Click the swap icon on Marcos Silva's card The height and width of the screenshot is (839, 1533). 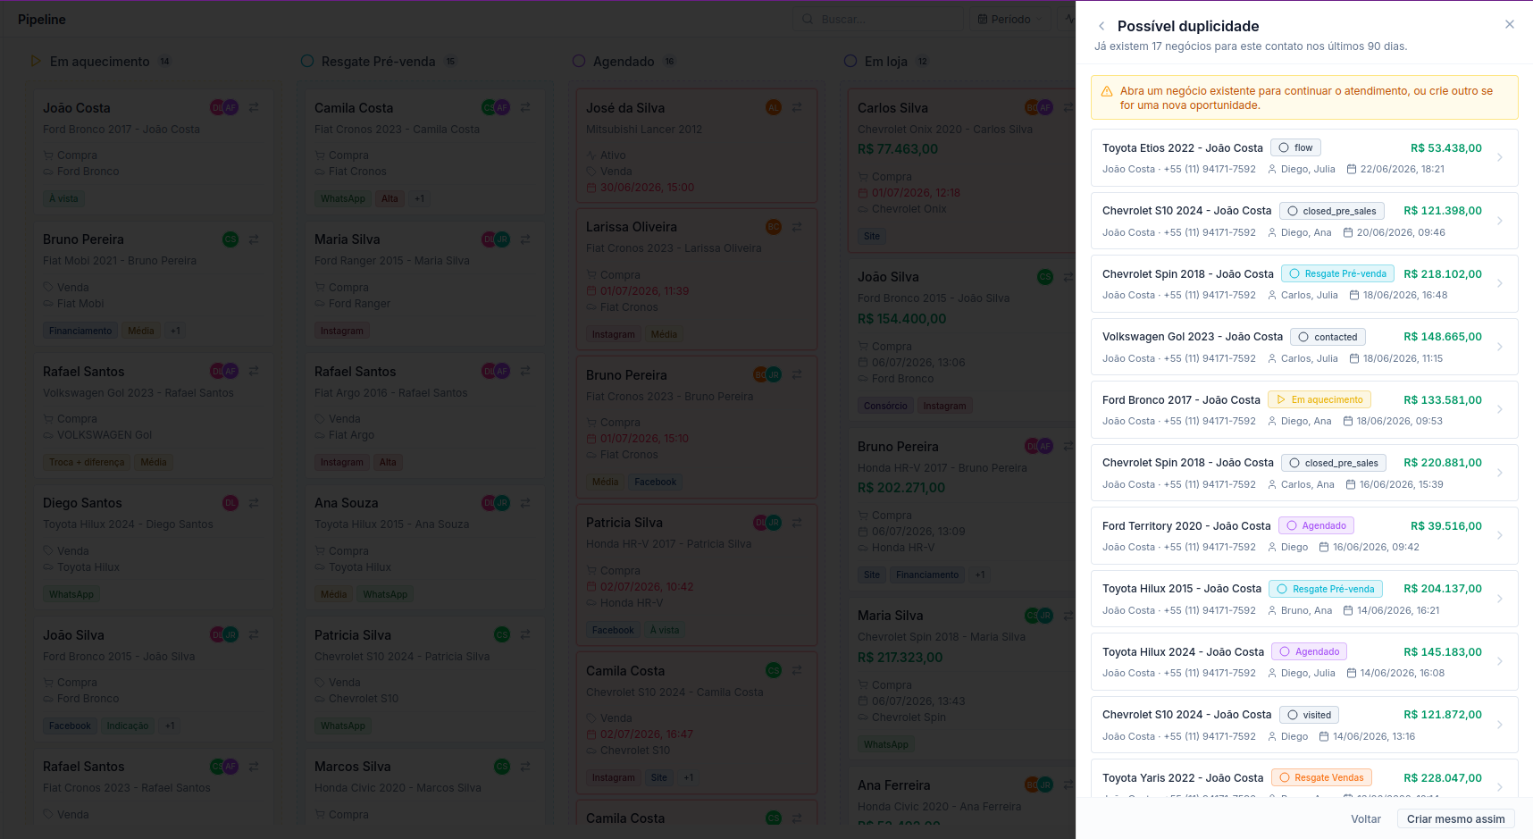pos(525,767)
